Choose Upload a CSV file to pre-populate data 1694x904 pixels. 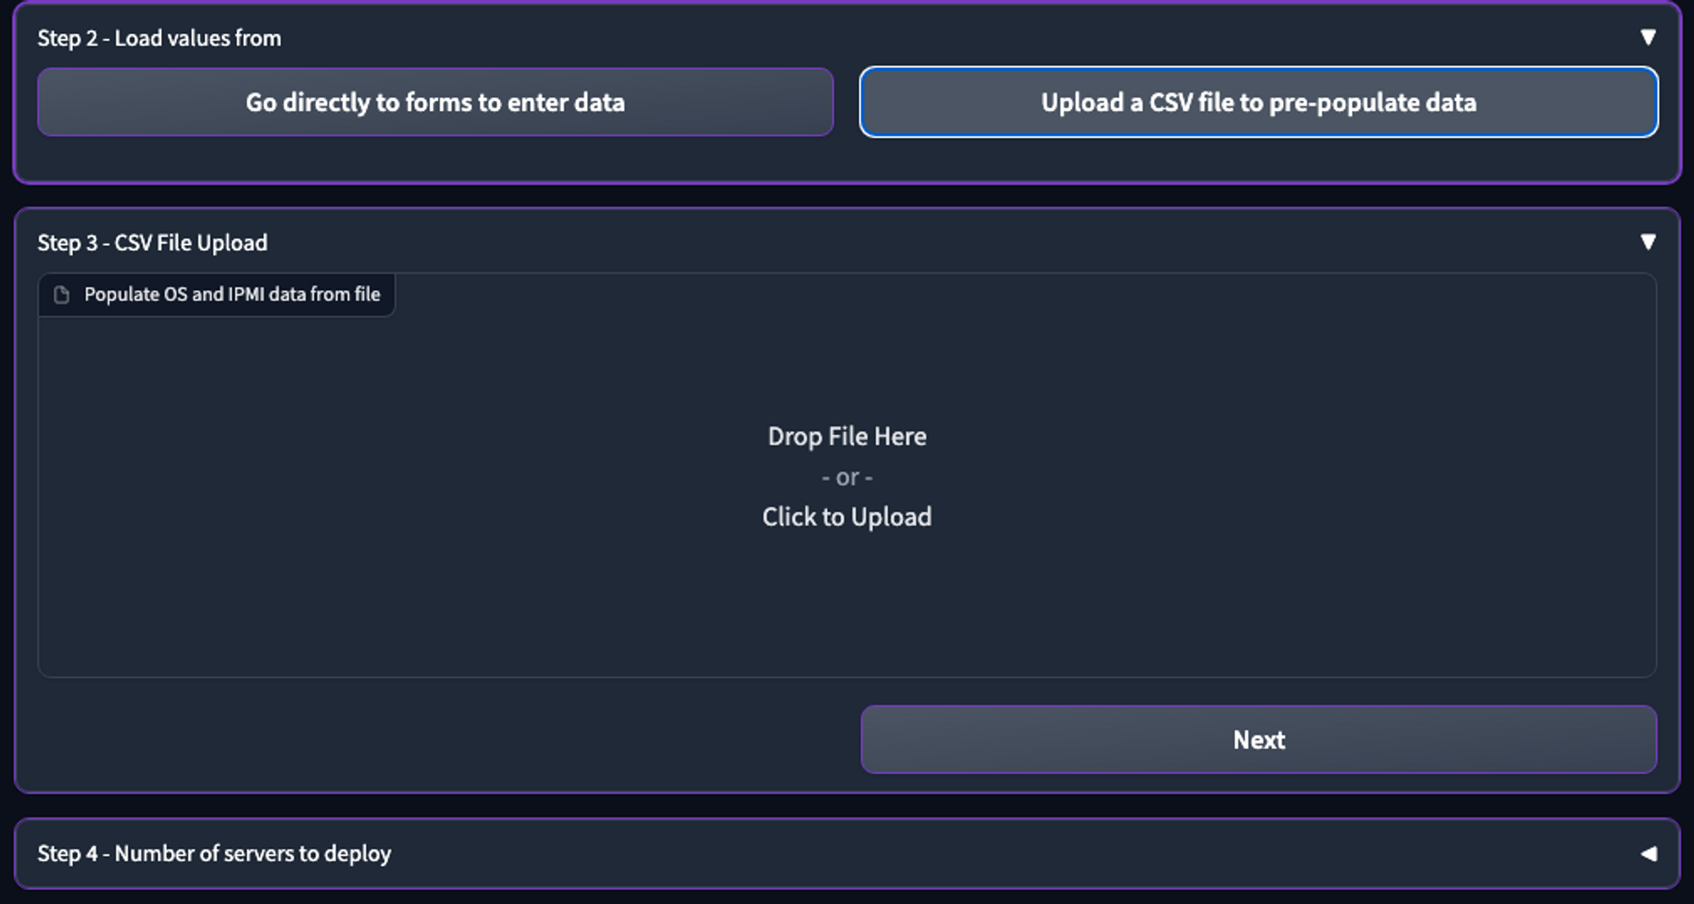point(1258,103)
